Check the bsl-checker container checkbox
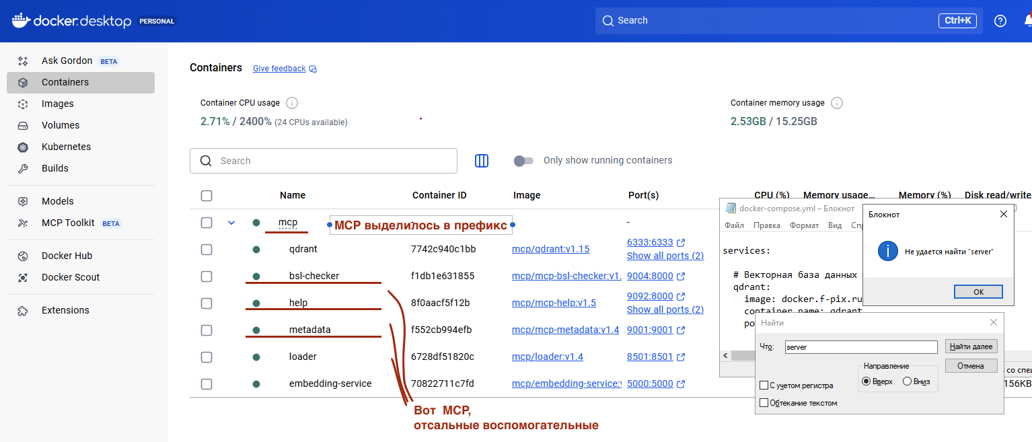This screenshot has height=442, width=1032. (207, 277)
